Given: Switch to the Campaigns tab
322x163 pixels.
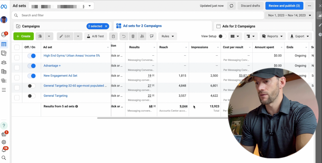Looking at the screenshot, I should point(31,26).
